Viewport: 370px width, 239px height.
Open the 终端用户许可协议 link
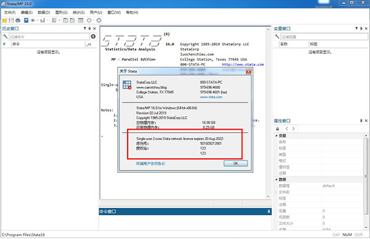point(150,164)
